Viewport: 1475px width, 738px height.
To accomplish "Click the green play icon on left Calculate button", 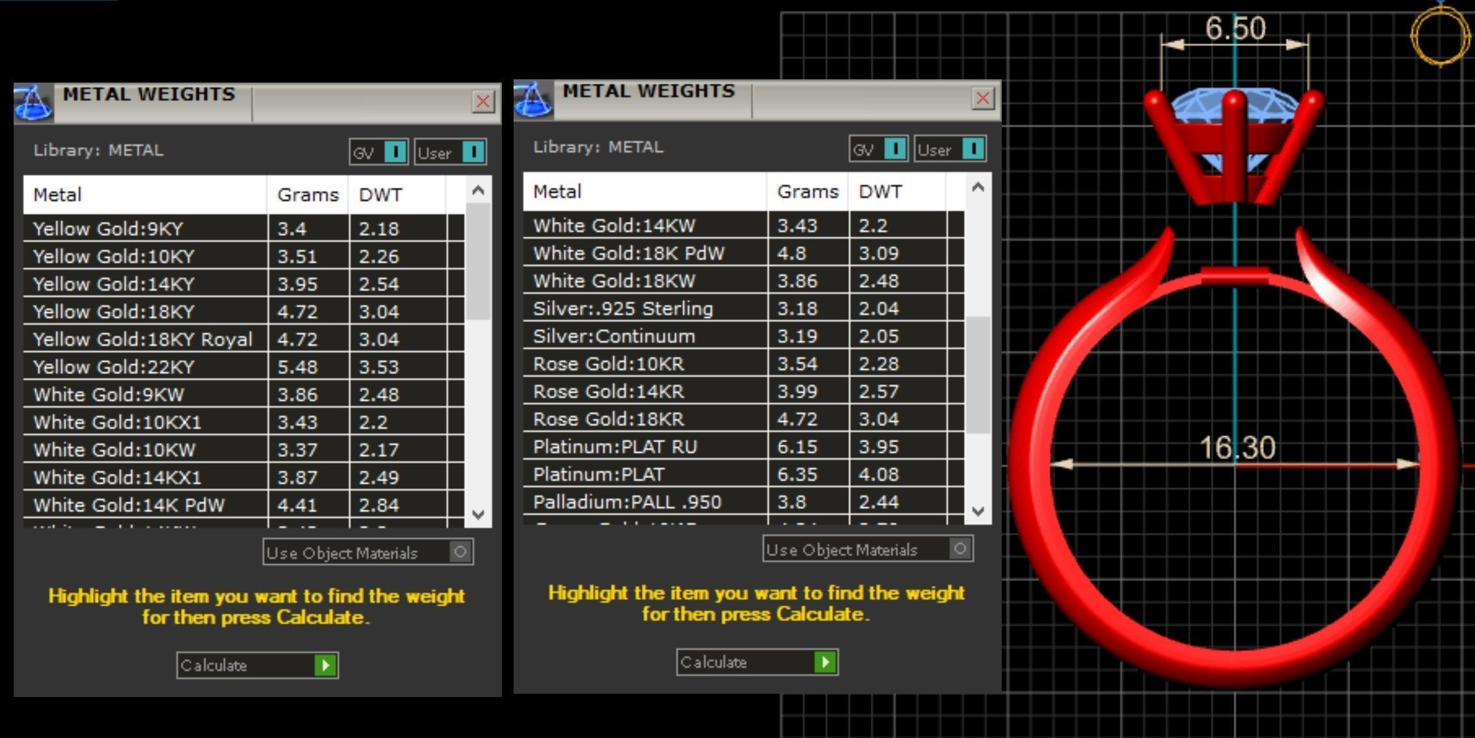I will (x=325, y=665).
